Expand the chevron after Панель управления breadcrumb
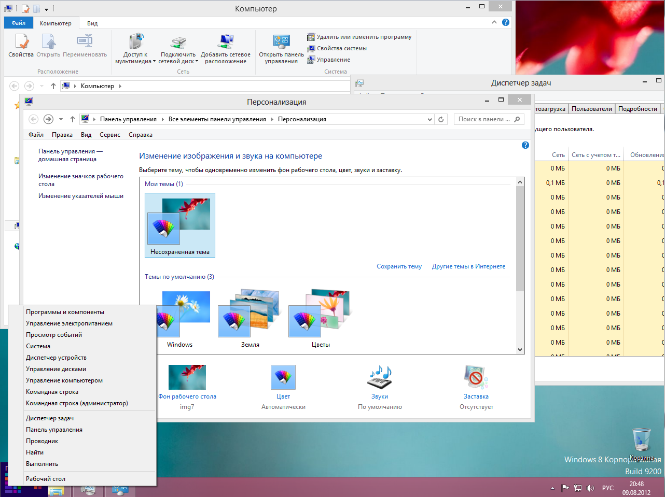 tap(162, 119)
